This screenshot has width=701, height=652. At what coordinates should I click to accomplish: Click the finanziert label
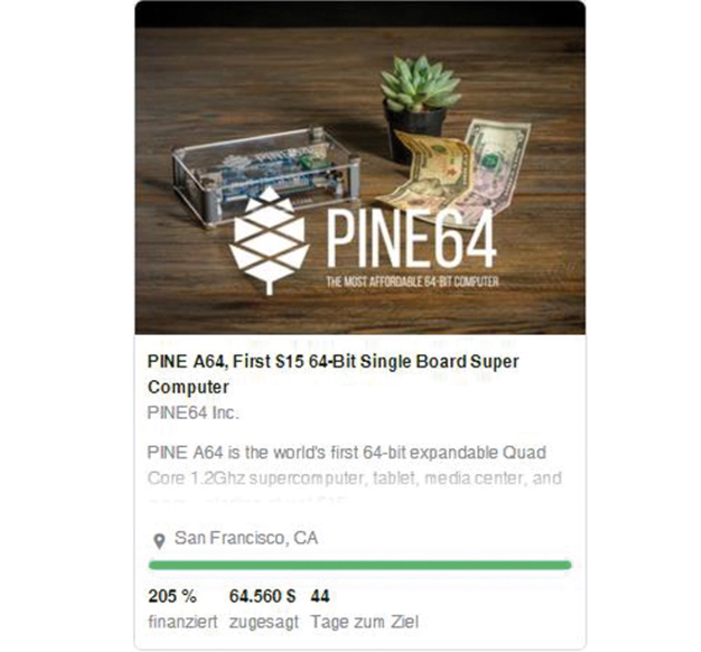(182, 622)
